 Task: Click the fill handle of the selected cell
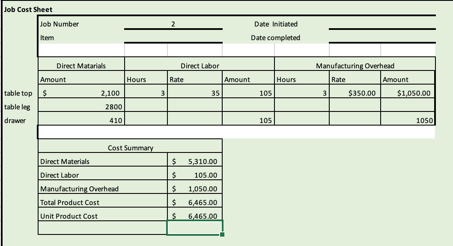tap(222, 234)
